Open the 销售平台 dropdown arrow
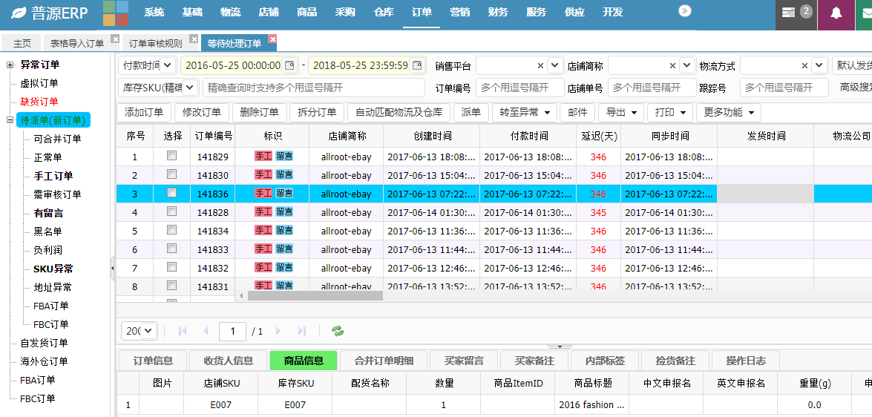 click(555, 65)
